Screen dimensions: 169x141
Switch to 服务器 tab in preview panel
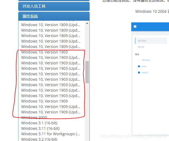141,47
